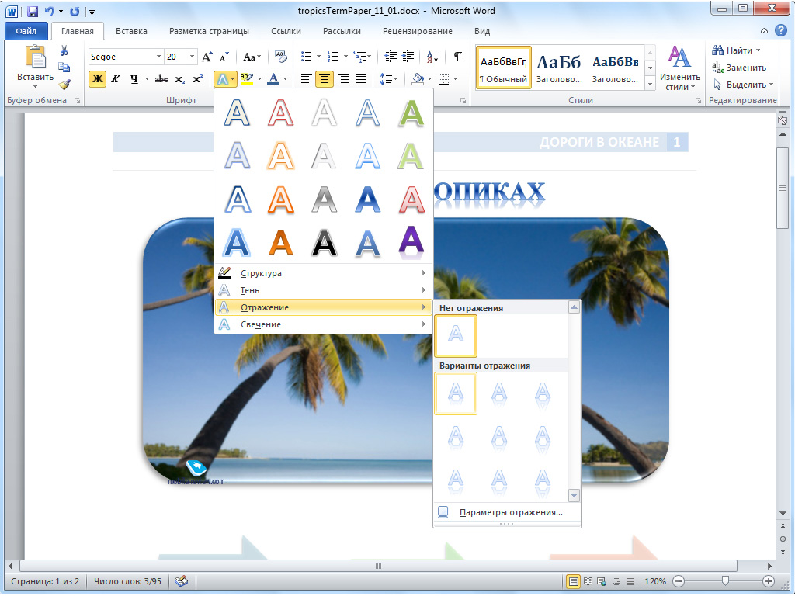Viewport: 795px width, 596px height.
Task: Open the Change Styles dropdown
Action: [679, 69]
